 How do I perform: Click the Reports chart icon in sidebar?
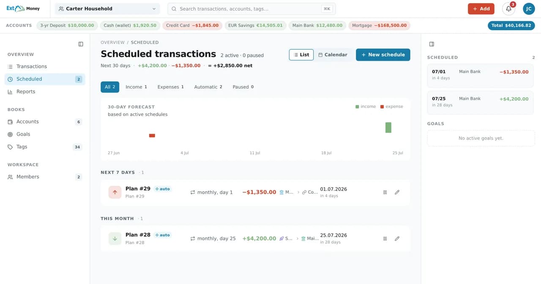(10, 92)
